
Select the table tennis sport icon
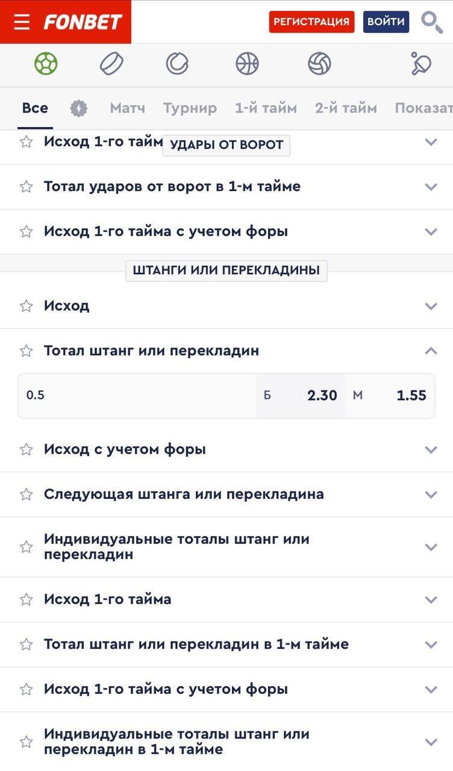click(420, 63)
